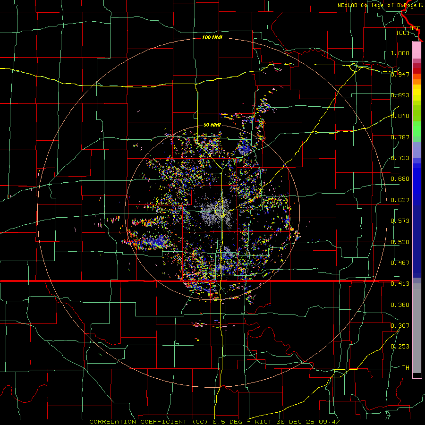This screenshot has width=425, height=425.
Task: Click the Correlation Coefficient caption at the bottom
Action: point(214,422)
